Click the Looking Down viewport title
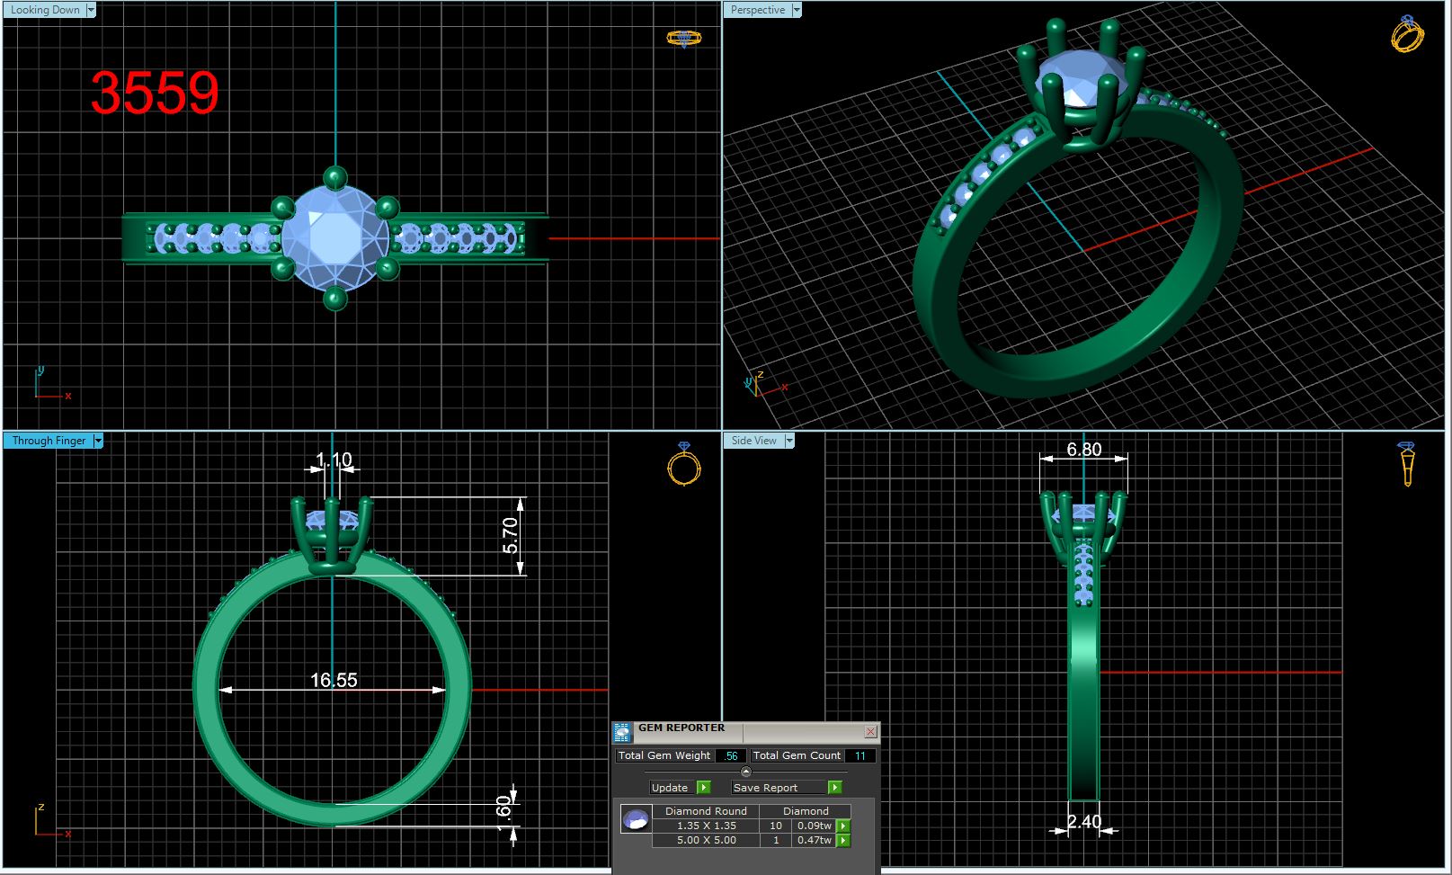Viewport: 1452px width, 875px height. point(45,10)
